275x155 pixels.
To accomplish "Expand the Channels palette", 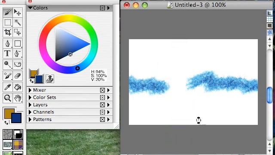I will click(x=30, y=112).
